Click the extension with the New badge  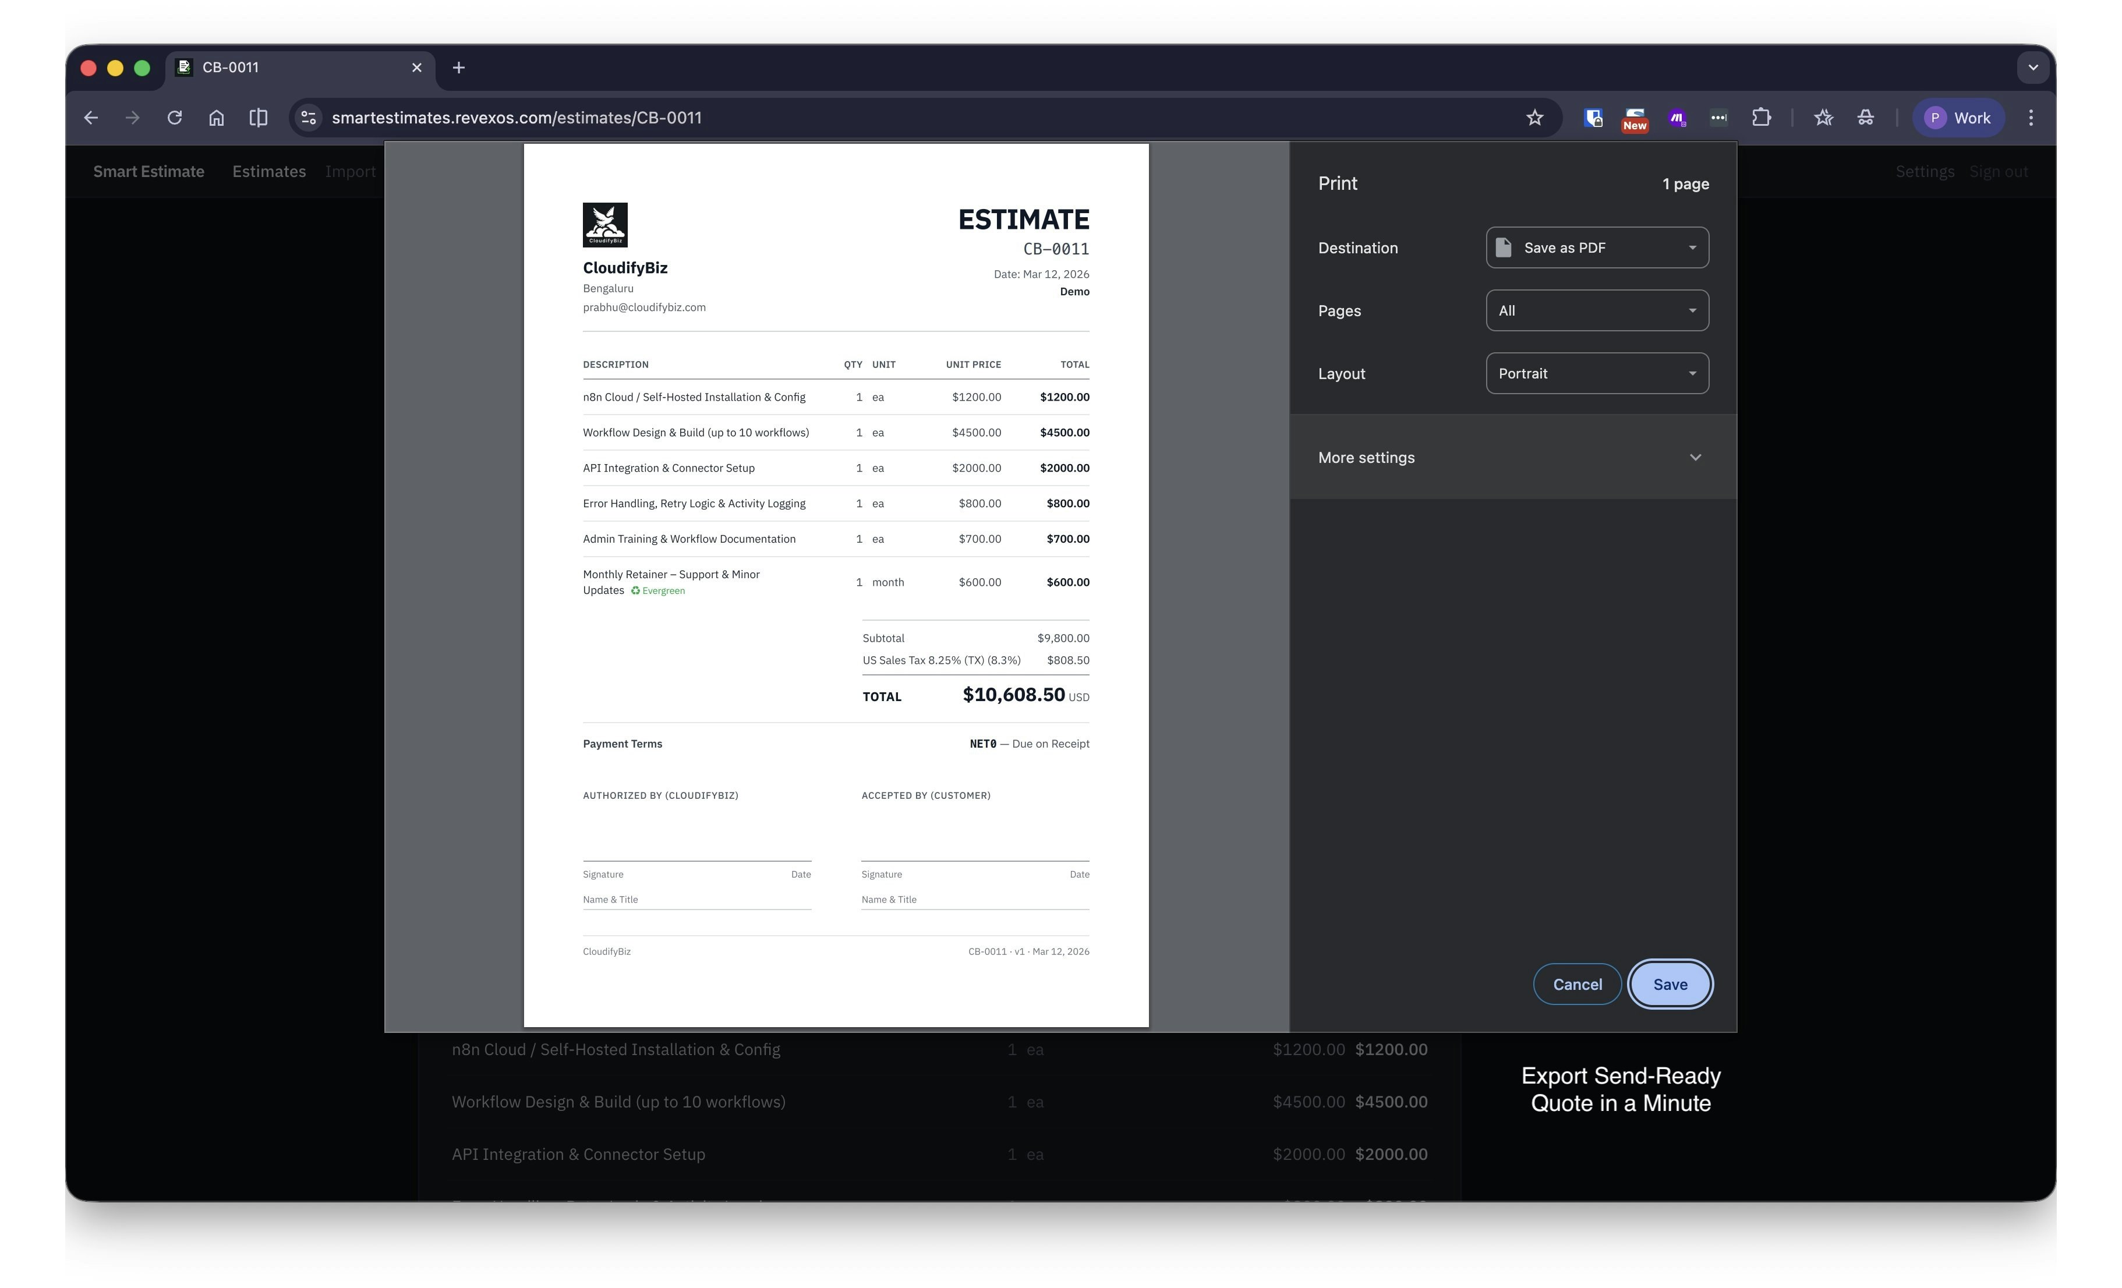click(1633, 118)
